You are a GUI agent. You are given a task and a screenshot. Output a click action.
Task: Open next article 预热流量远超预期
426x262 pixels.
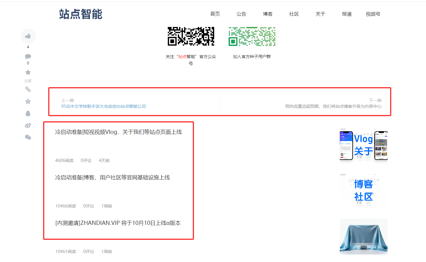pos(333,106)
